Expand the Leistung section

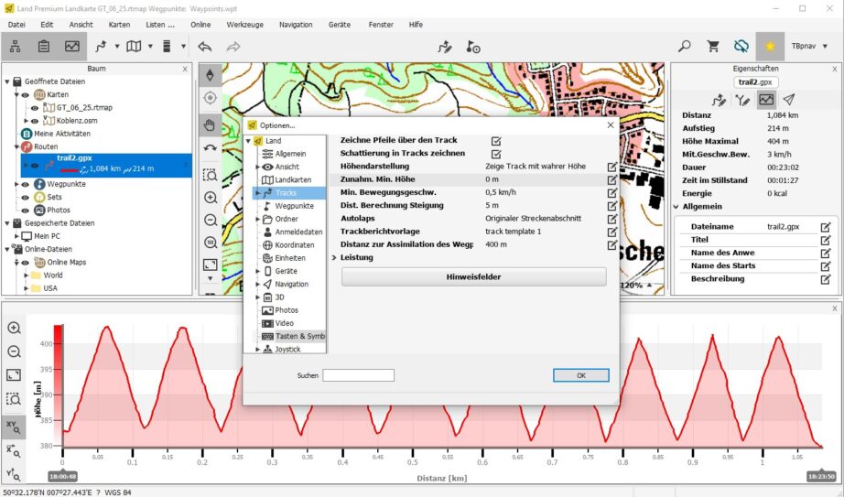click(x=335, y=258)
